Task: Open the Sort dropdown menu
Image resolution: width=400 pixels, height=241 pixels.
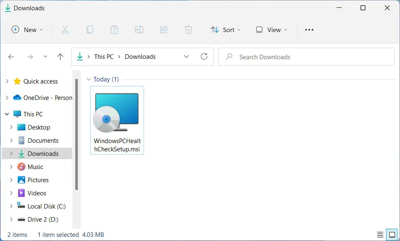Action: pyautogui.click(x=226, y=30)
